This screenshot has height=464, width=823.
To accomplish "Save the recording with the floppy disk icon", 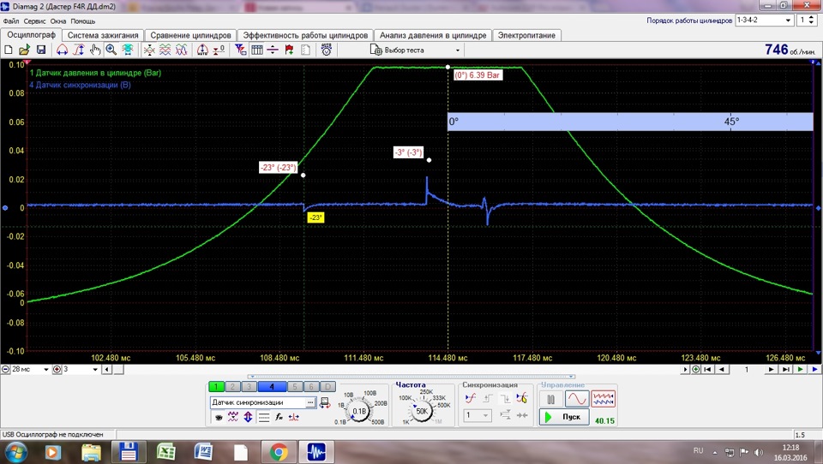I will click(x=41, y=50).
